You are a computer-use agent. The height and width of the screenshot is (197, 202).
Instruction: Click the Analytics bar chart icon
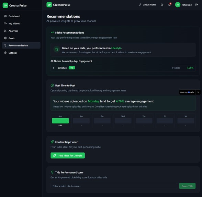tap(5, 31)
